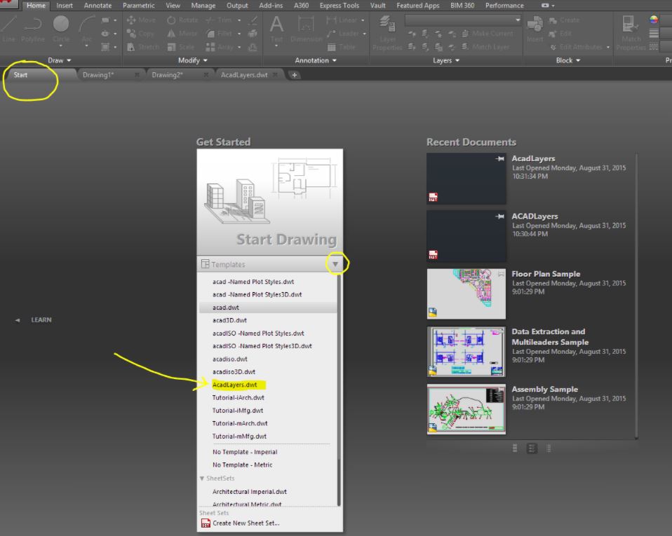Image resolution: width=672 pixels, height=536 pixels.
Task: Switch recent documents to the rightmost view icon
Action: 549,448
